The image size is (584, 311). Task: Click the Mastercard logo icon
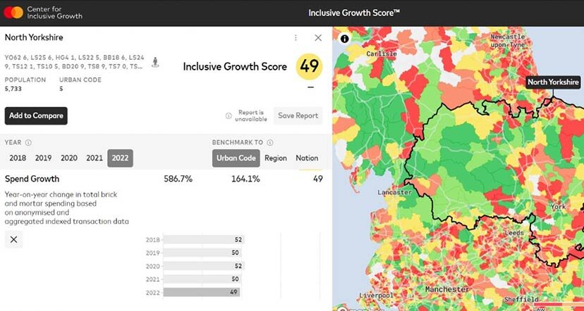[x=14, y=13]
